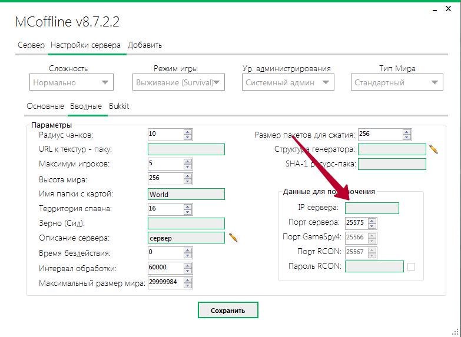Expand the Ур. администрирования dropdown
Viewport: 461px width, 337px height.
click(x=288, y=82)
